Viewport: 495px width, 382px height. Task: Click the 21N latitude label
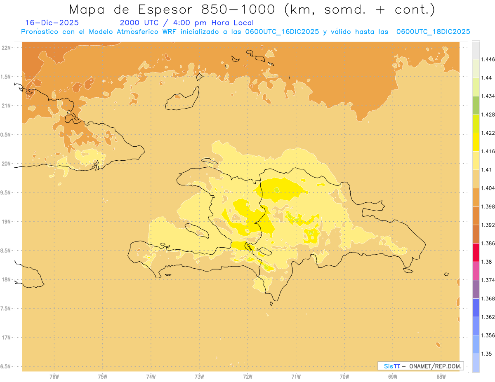[6, 105]
